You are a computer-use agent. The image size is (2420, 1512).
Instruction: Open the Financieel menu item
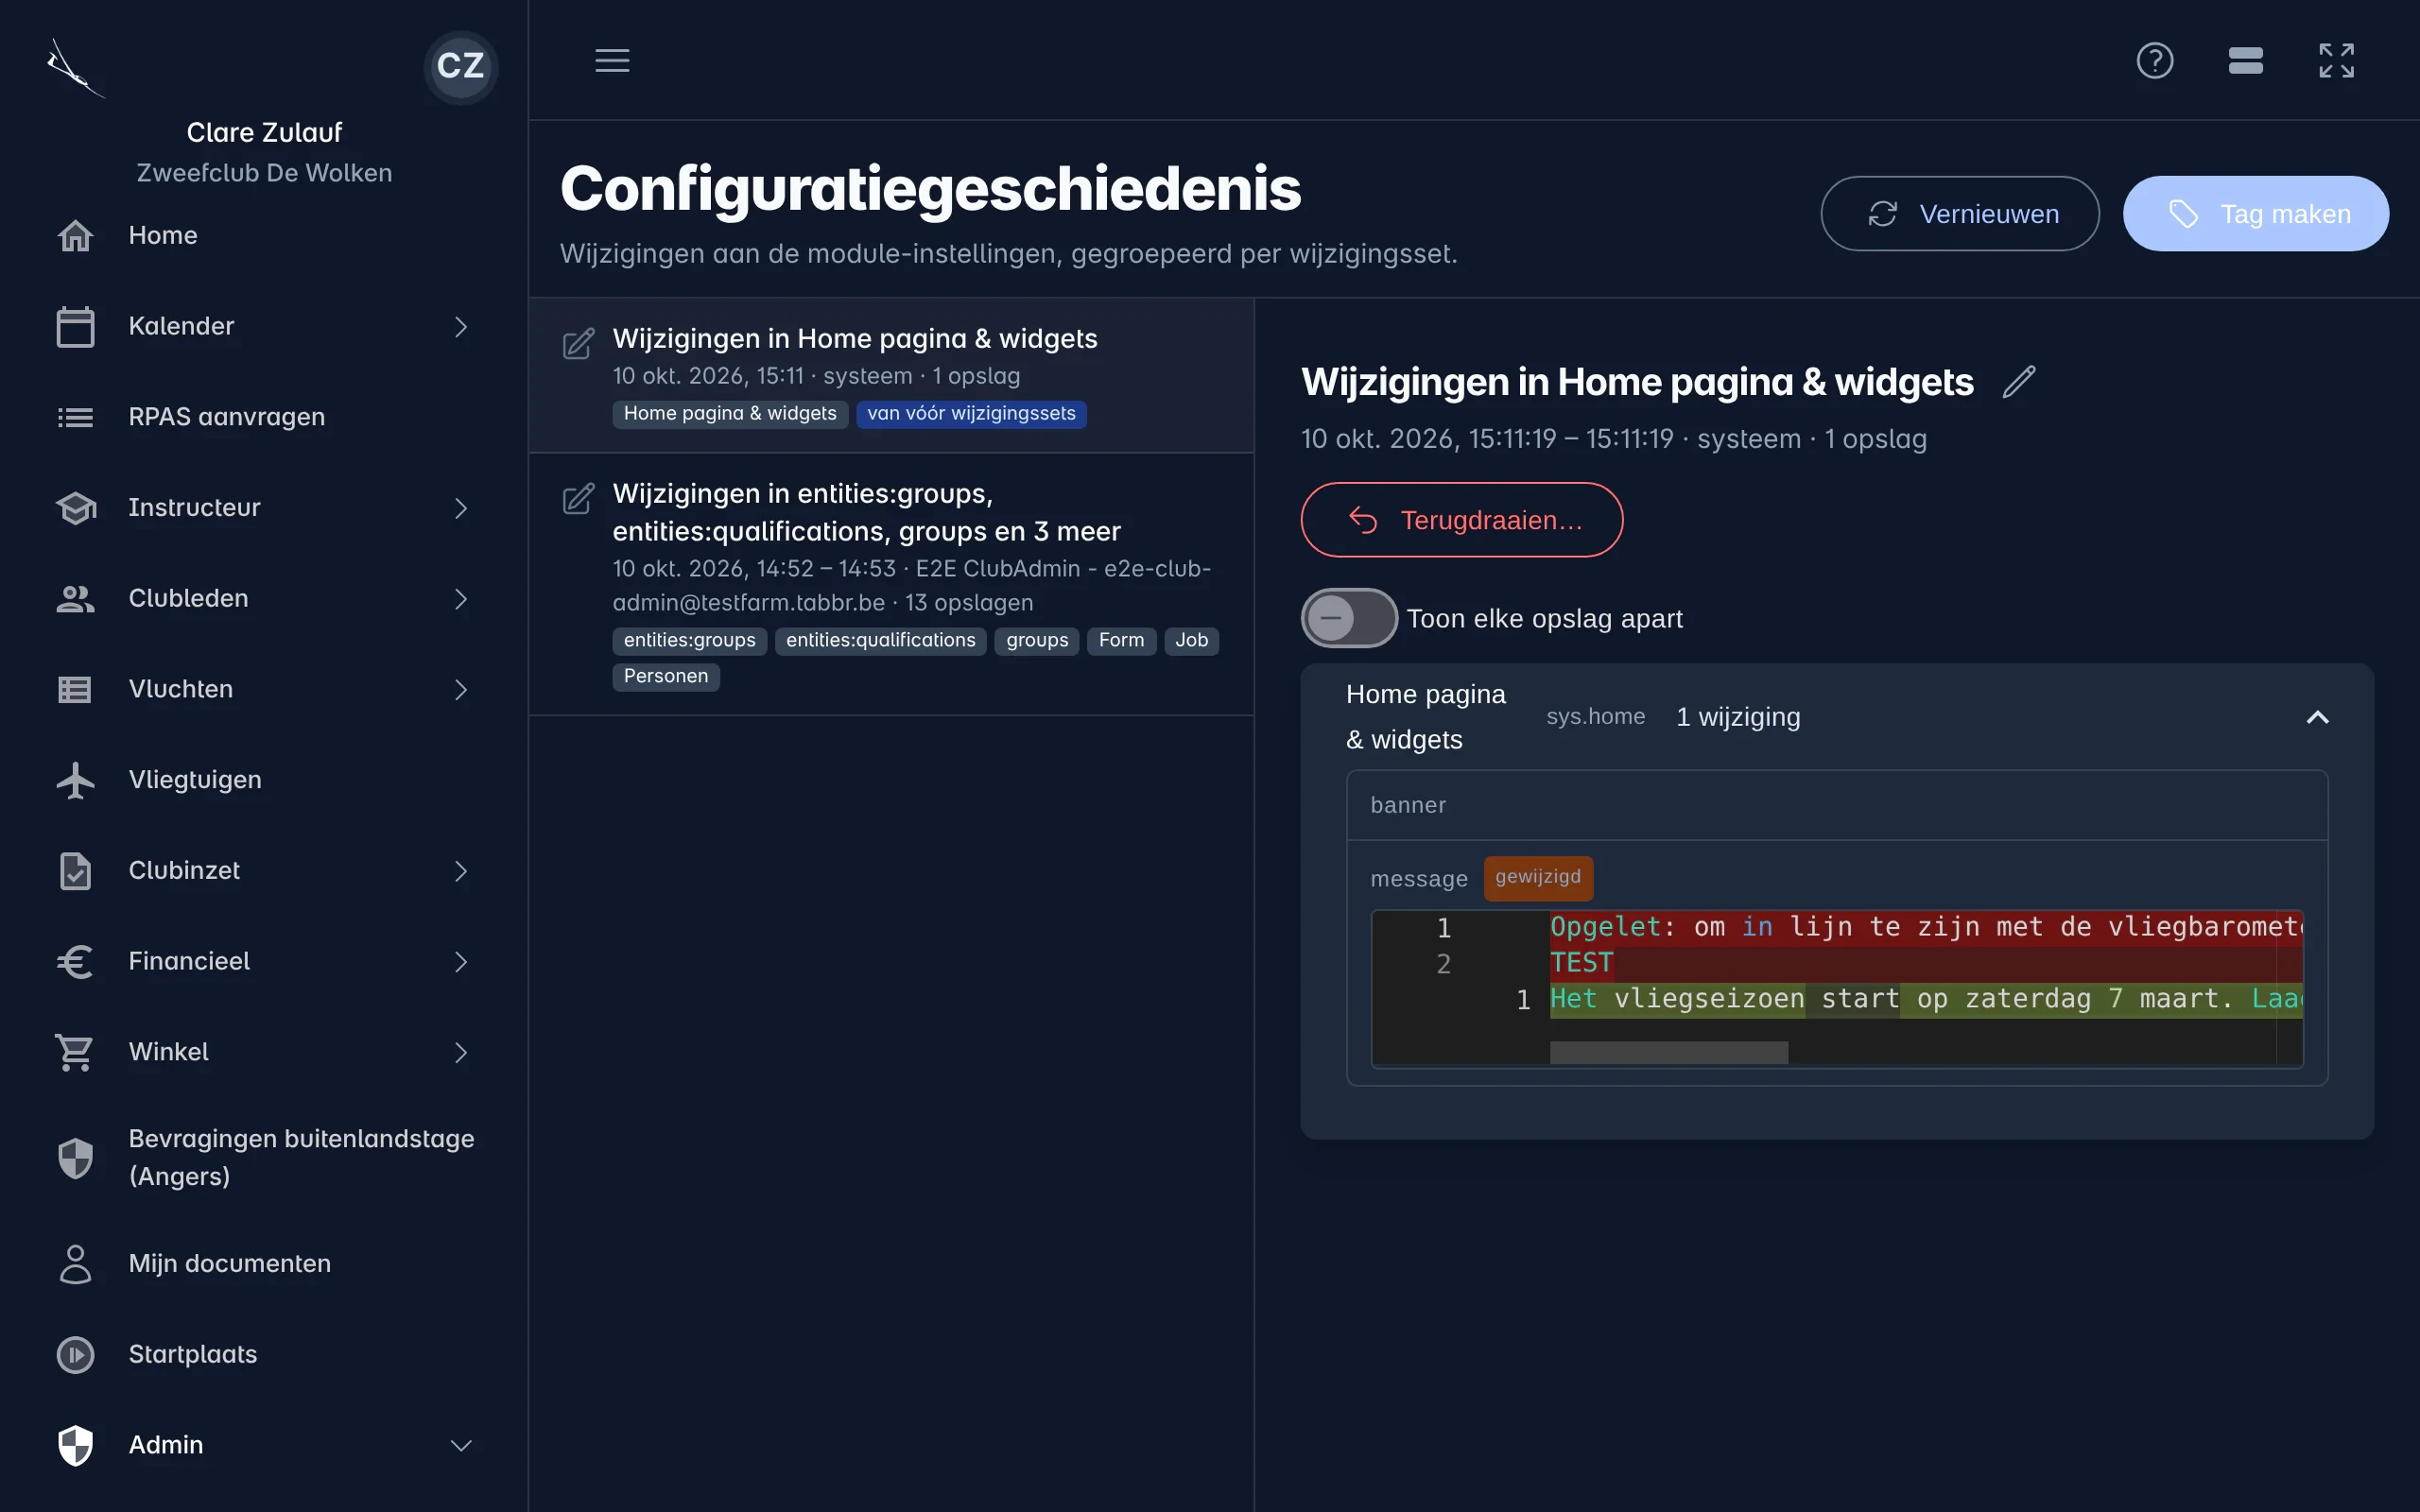click(x=264, y=962)
